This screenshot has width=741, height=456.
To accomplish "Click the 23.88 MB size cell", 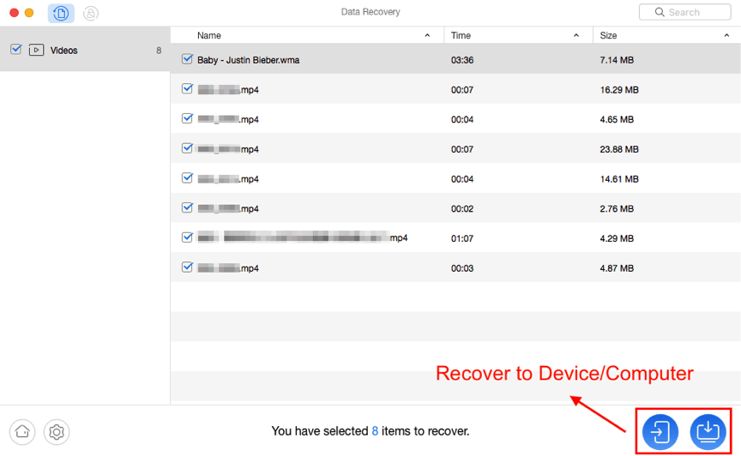I will point(619,149).
